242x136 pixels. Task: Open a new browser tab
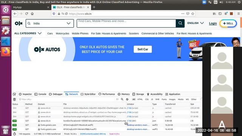click(94, 7)
